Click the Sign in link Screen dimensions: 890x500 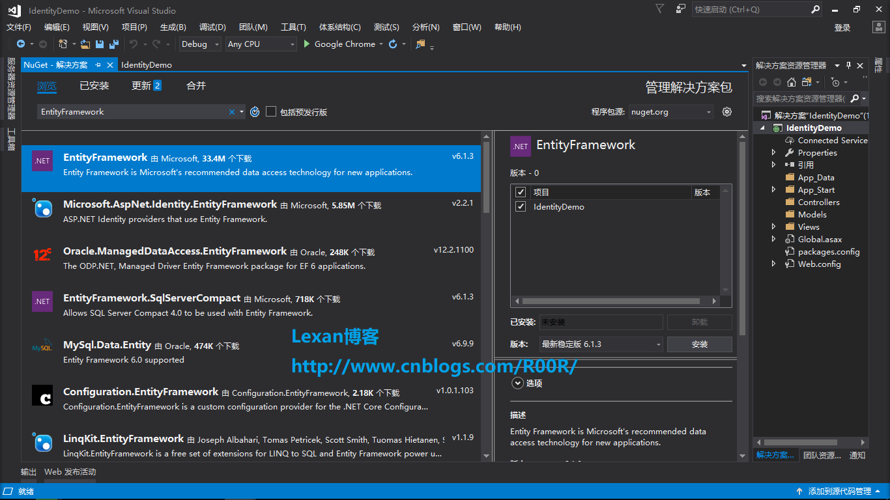click(x=842, y=27)
